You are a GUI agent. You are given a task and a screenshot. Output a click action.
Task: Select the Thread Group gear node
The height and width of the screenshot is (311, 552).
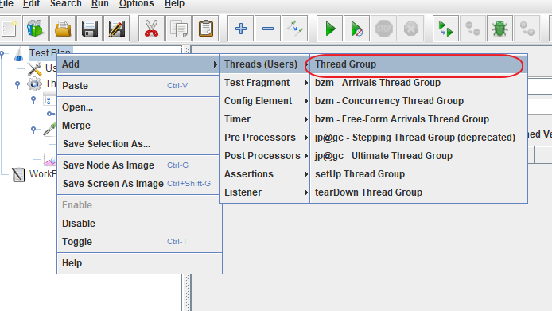pyautogui.click(x=34, y=84)
